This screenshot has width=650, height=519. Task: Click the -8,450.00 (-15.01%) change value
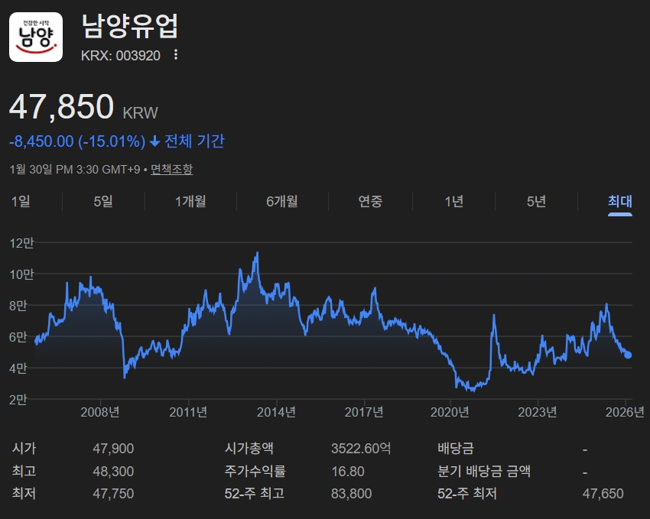coord(77,141)
